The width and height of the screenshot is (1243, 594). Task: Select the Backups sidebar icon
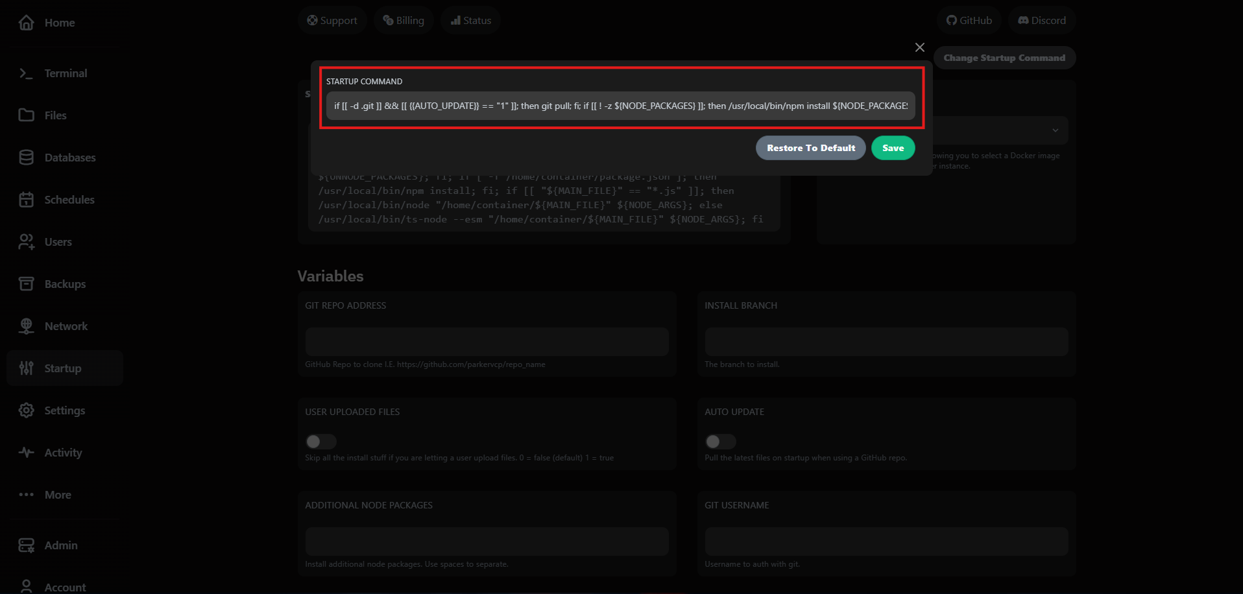pos(26,283)
